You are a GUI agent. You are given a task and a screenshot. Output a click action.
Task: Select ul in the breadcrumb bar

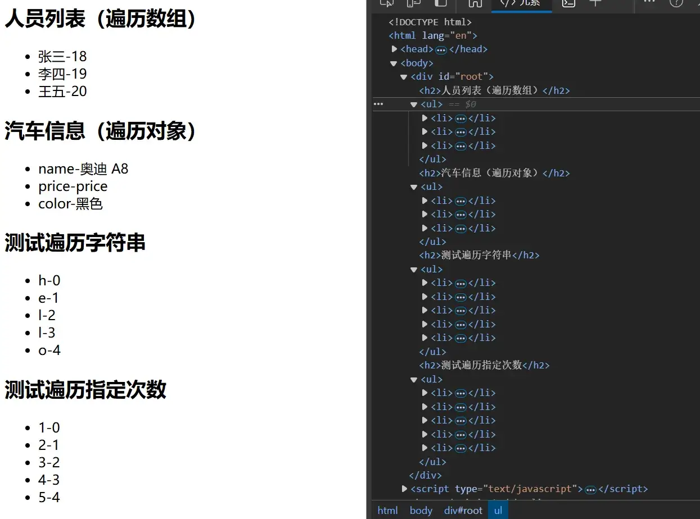pos(498,510)
